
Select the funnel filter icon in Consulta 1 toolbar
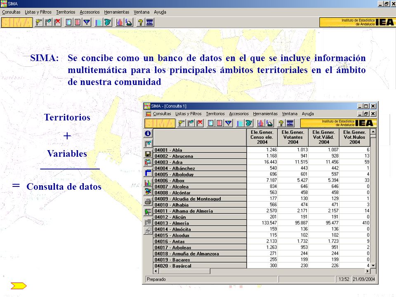[229, 123]
